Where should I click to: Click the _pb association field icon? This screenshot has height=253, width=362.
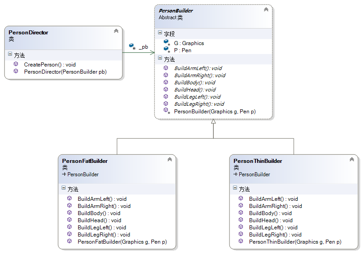click(x=132, y=46)
